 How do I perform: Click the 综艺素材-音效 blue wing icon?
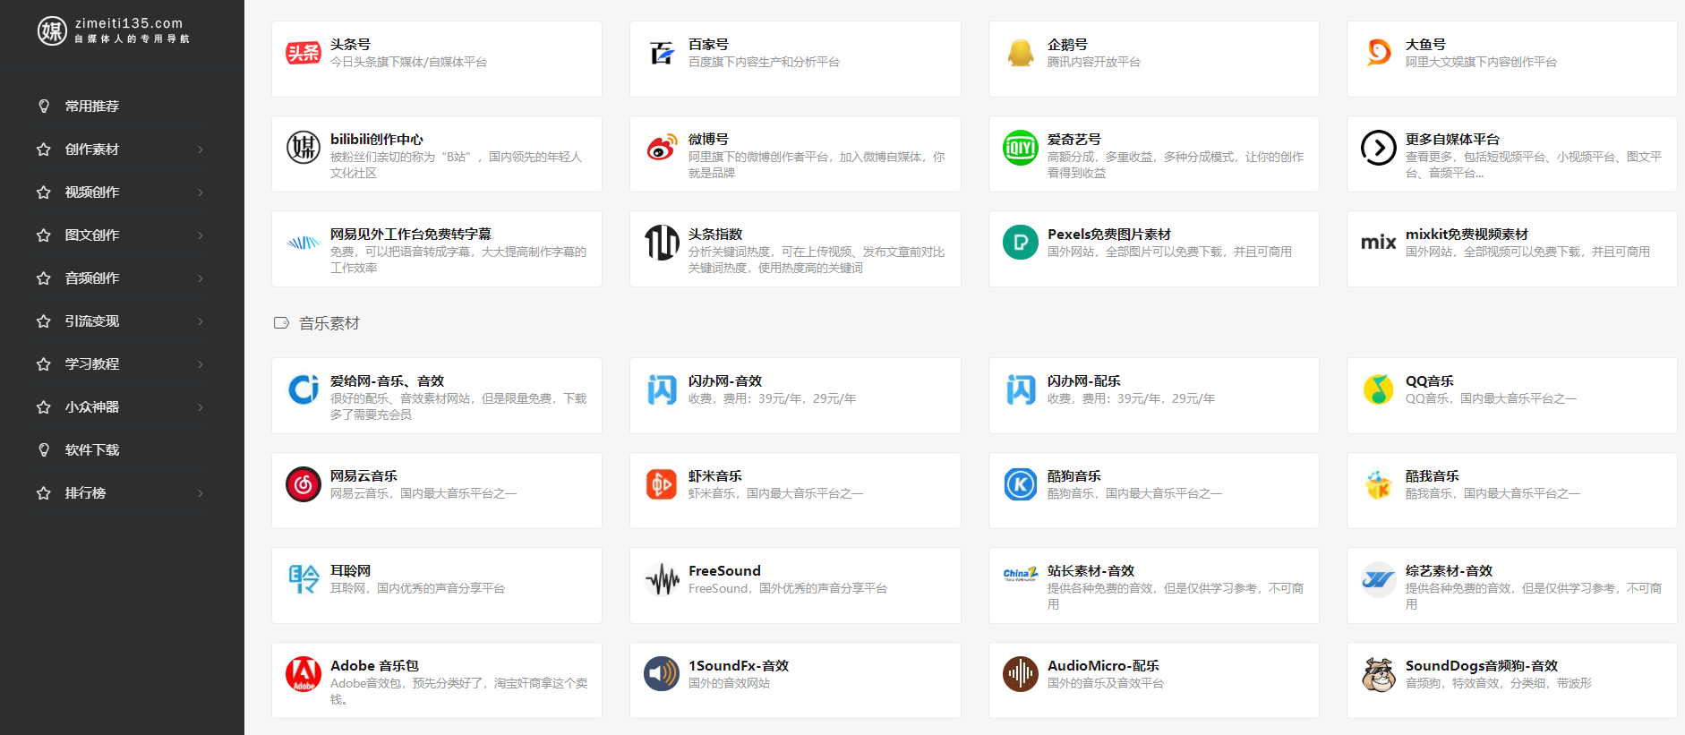(x=1379, y=579)
